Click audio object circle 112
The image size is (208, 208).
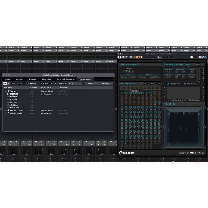click(x=126, y=141)
